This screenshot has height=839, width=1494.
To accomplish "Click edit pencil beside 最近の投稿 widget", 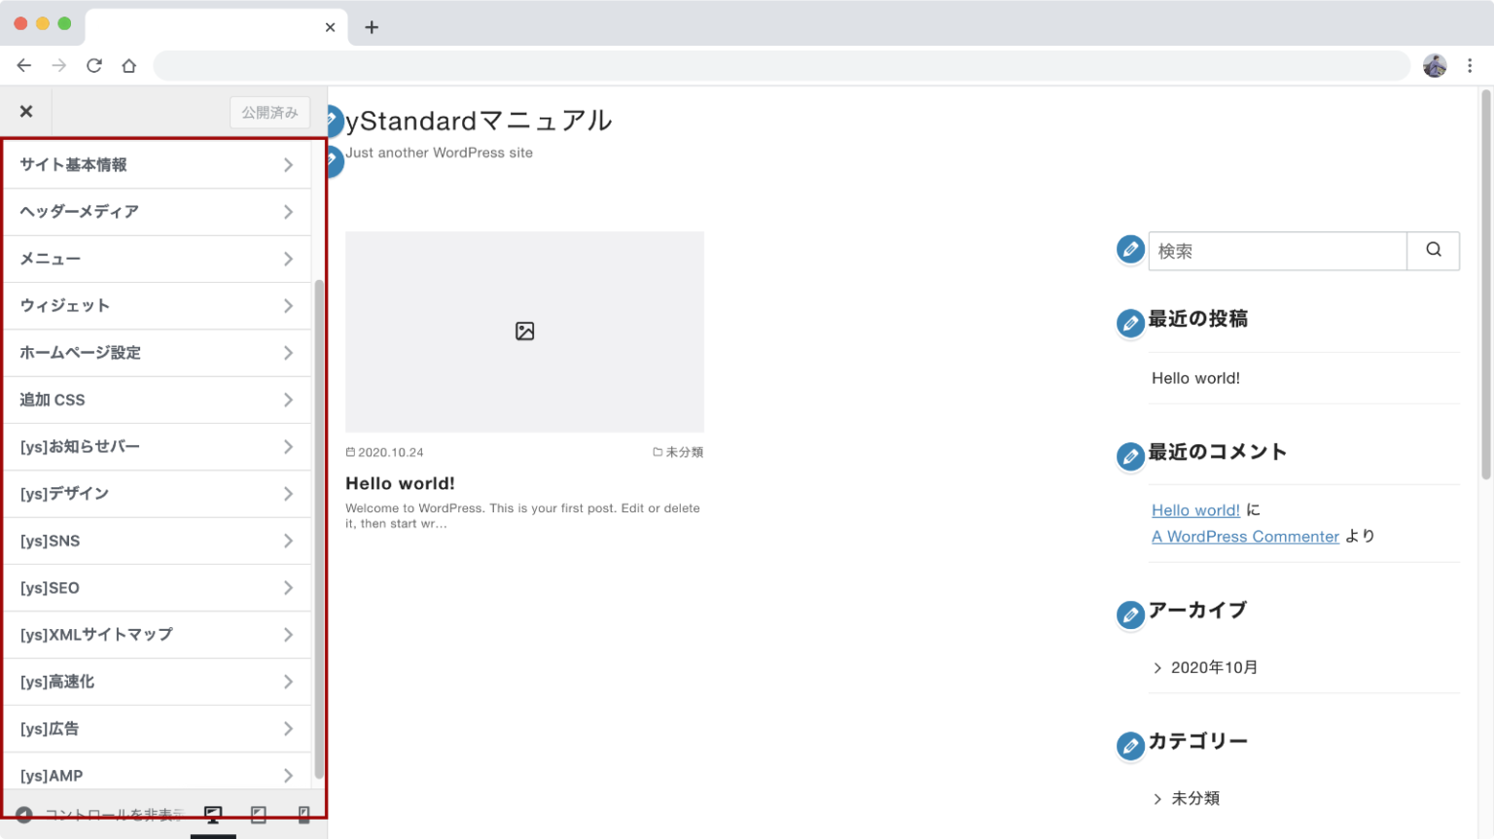I will click(1130, 323).
